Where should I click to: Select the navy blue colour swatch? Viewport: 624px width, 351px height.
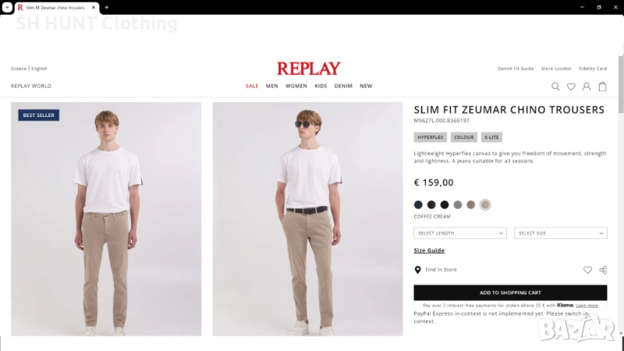[418, 205]
